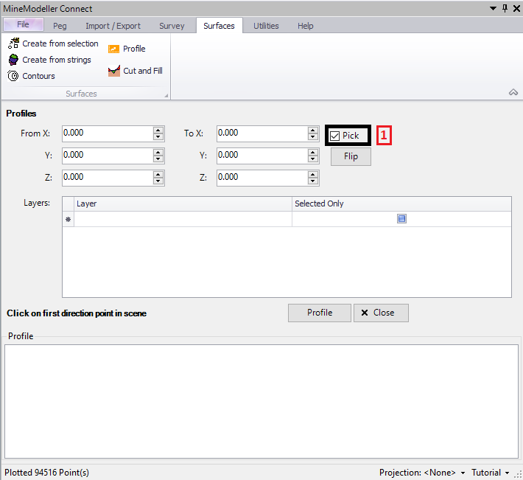Toggle Selected Only checkbox in layer row
Viewport: 523px width, 480px height.
(x=401, y=219)
